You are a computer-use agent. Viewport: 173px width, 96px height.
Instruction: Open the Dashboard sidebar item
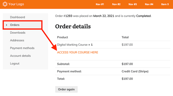coord(18,17)
